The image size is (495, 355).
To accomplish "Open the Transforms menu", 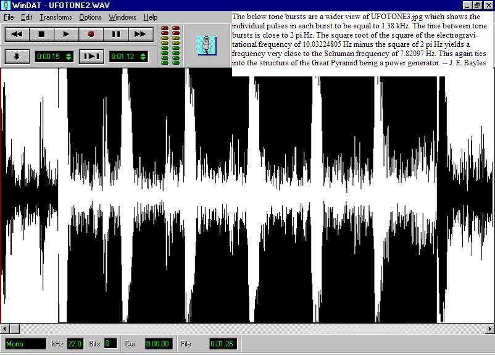I will (x=56, y=17).
